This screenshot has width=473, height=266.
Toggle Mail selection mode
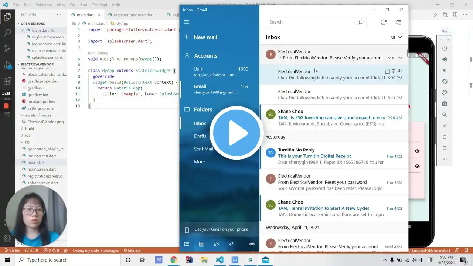[x=398, y=23]
